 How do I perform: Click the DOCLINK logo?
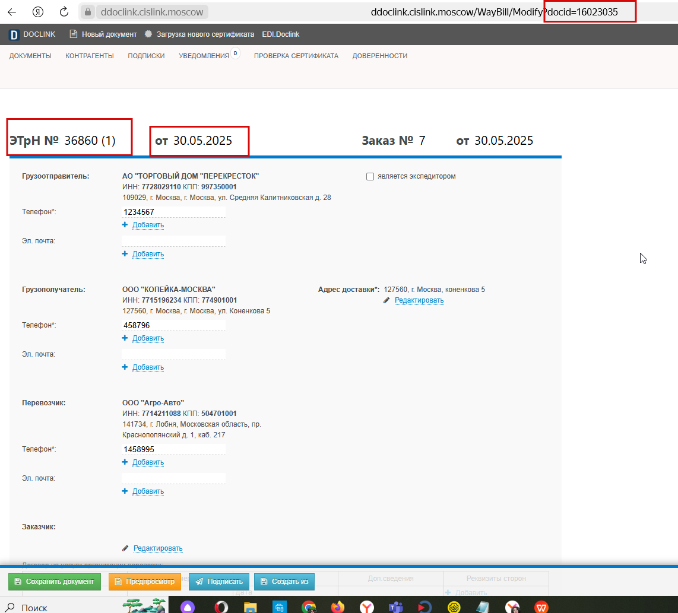33,34
